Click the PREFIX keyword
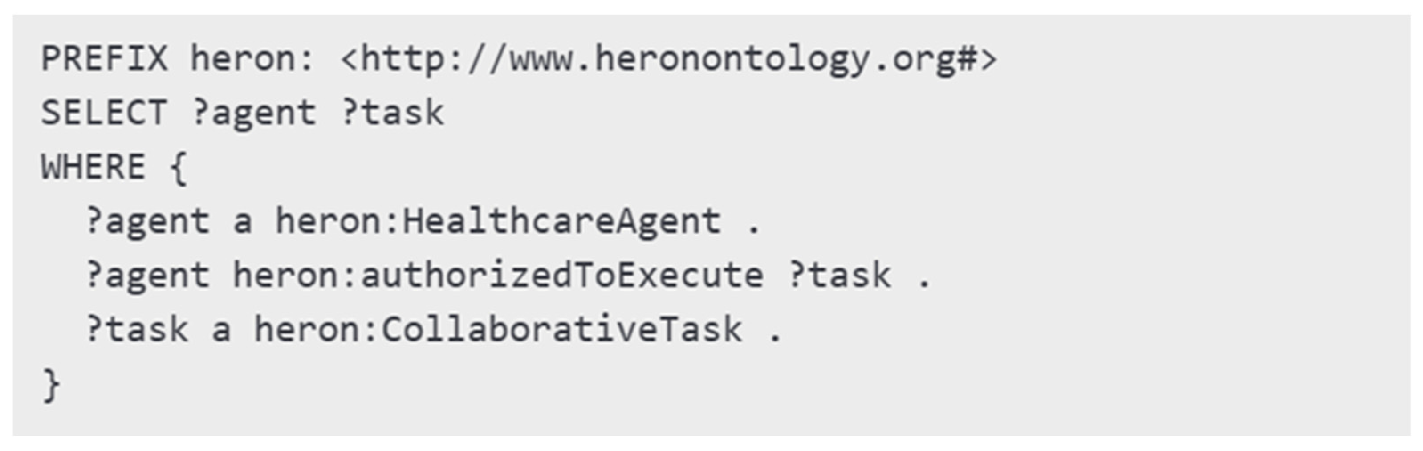1423x451 pixels. pyautogui.click(x=104, y=58)
